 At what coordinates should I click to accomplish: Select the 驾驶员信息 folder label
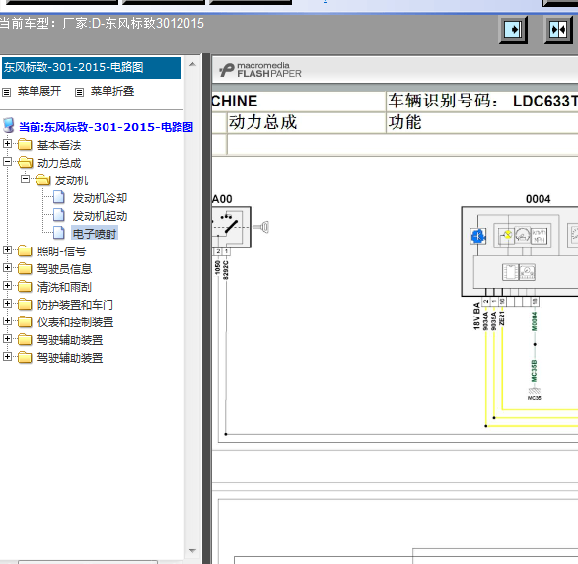click(64, 269)
